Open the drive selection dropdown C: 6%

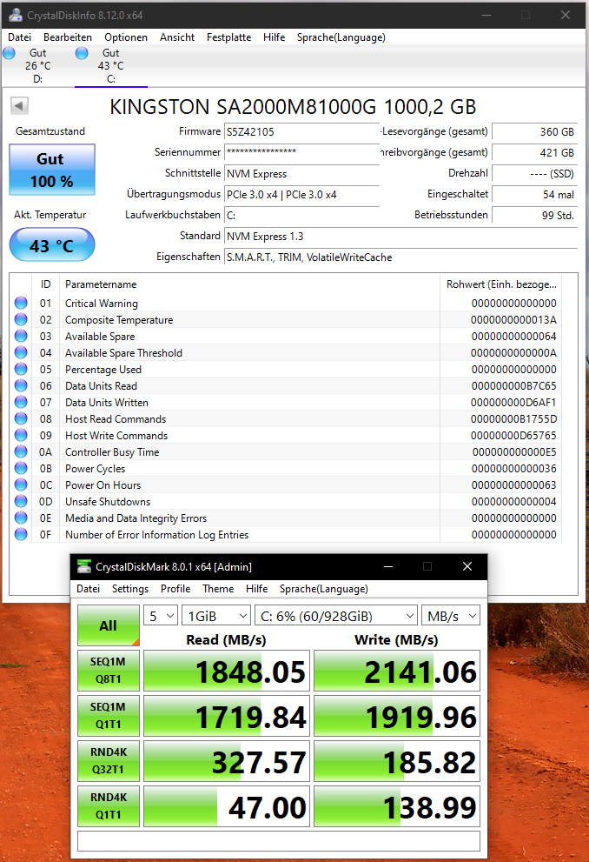[x=336, y=616]
